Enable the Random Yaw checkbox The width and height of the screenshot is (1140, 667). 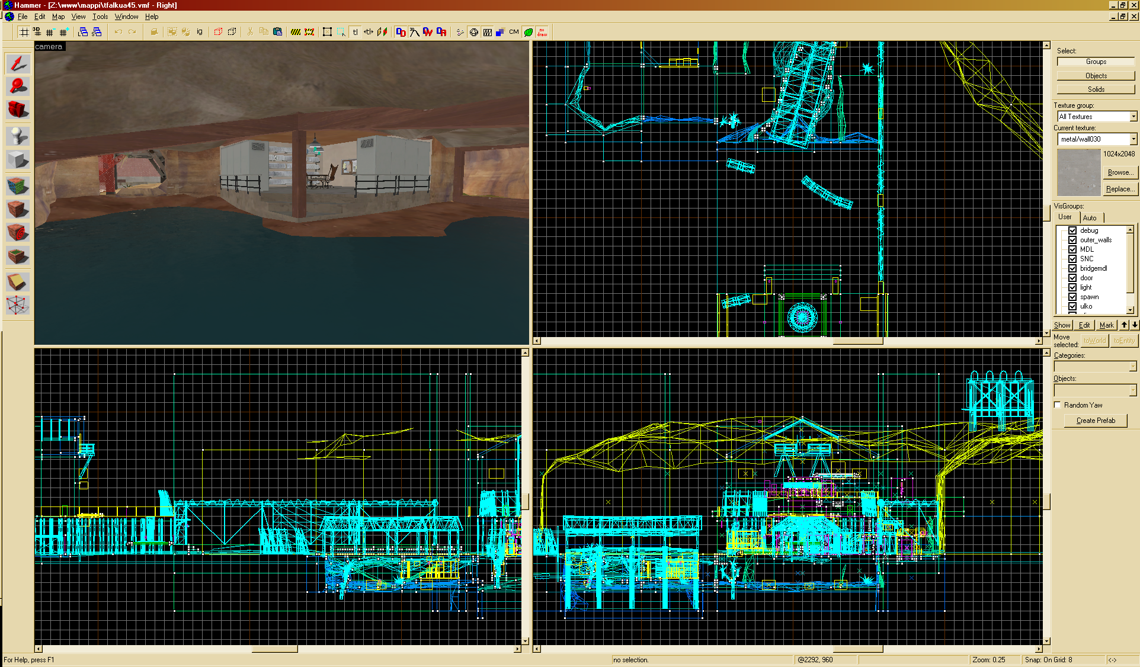point(1058,405)
